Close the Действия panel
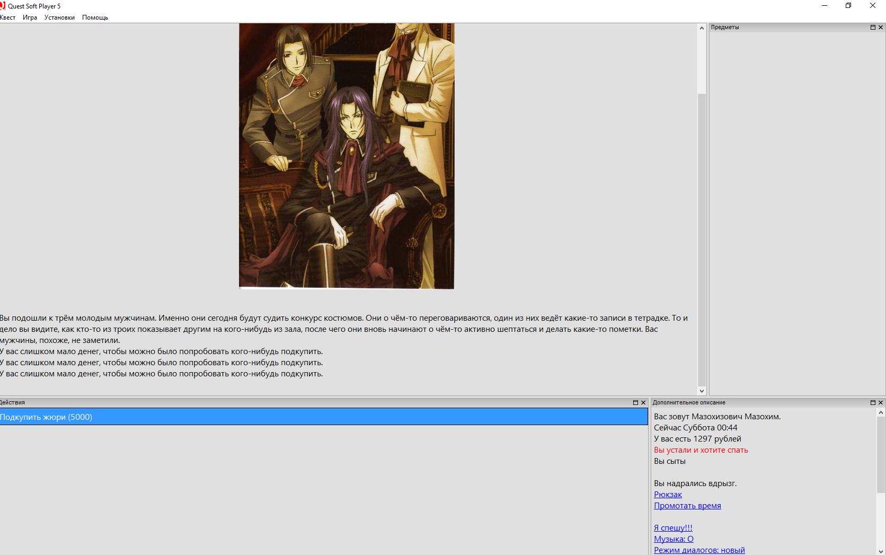Screen dimensions: 886x555 [x=643, y=402]
